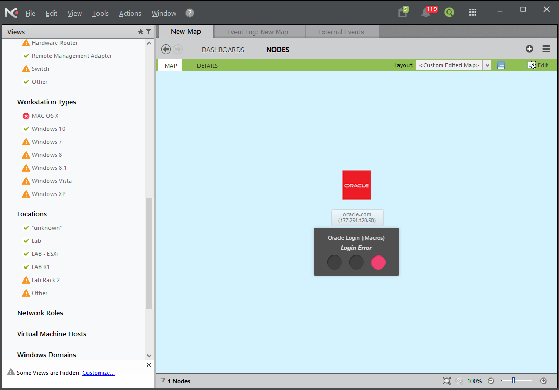The height and width of the screenshot is (390, 559).
Task: Go forward with the right arrow button
Action: point(178,49)
